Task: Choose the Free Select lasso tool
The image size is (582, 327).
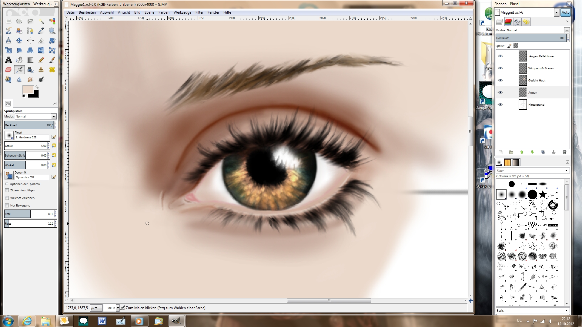Action: (30, 21)
